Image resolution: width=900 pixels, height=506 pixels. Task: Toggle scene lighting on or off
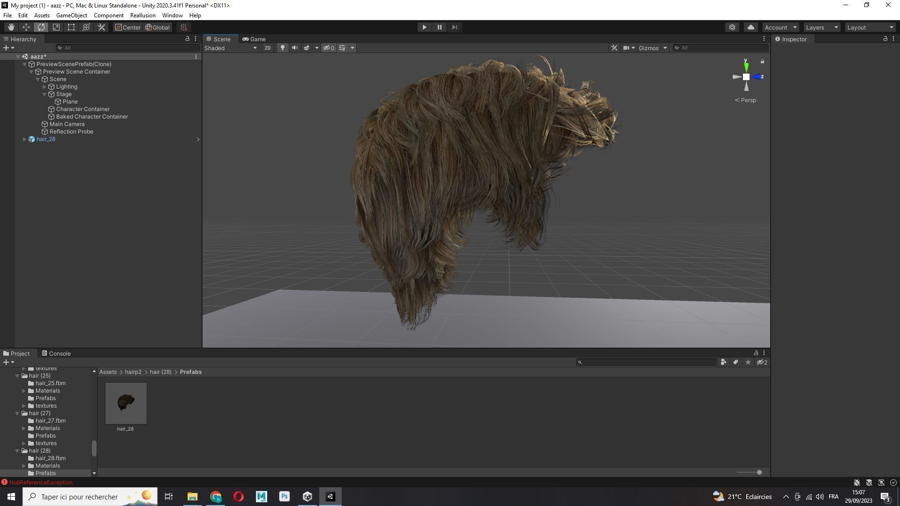point(282,48)
